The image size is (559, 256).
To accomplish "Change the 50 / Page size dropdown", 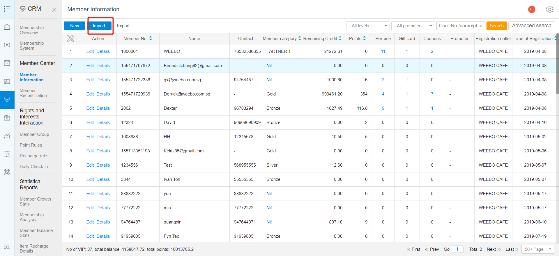I will click(x=538, y=249).
